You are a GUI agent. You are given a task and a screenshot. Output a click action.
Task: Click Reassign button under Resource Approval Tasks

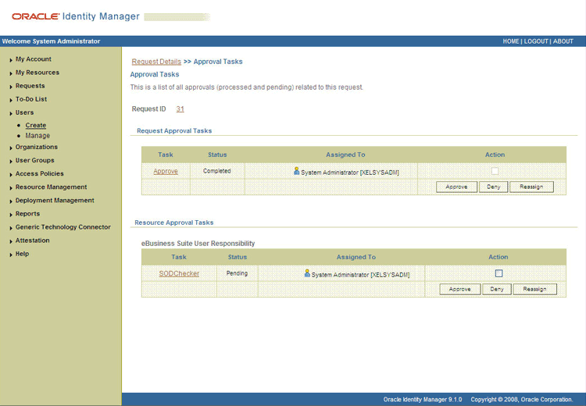[x=534, y=289]
